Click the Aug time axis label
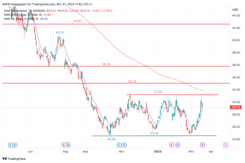This screenshot has height=163, width=245. pos(65,151)
